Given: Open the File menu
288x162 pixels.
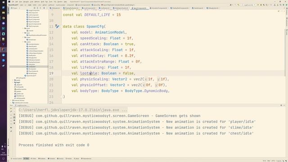Looking at the screenshot, I should coord(13,2).
